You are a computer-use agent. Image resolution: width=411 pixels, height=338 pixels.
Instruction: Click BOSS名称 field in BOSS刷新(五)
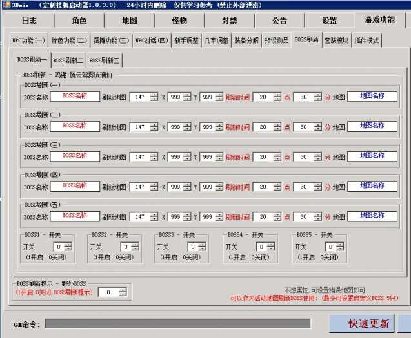(x=75, y=217)
